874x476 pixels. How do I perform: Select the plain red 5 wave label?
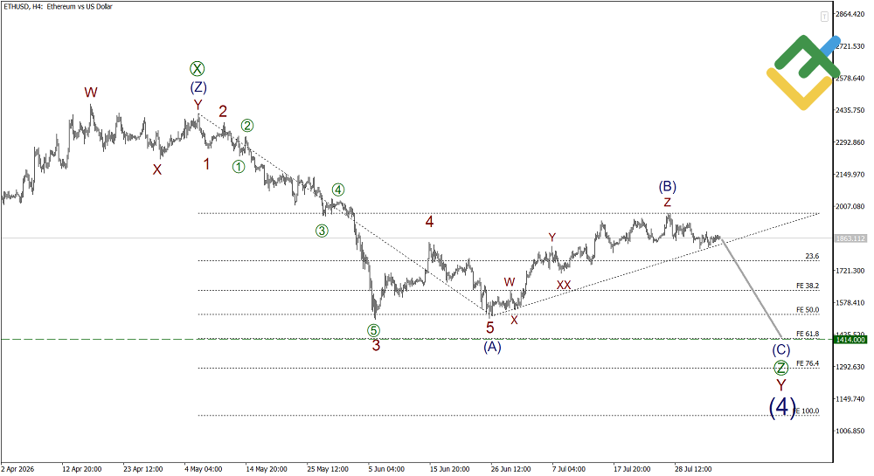[x=490, y=328]
